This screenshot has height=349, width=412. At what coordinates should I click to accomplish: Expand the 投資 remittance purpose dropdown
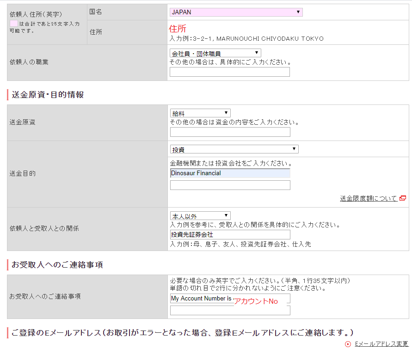(234, 149)
